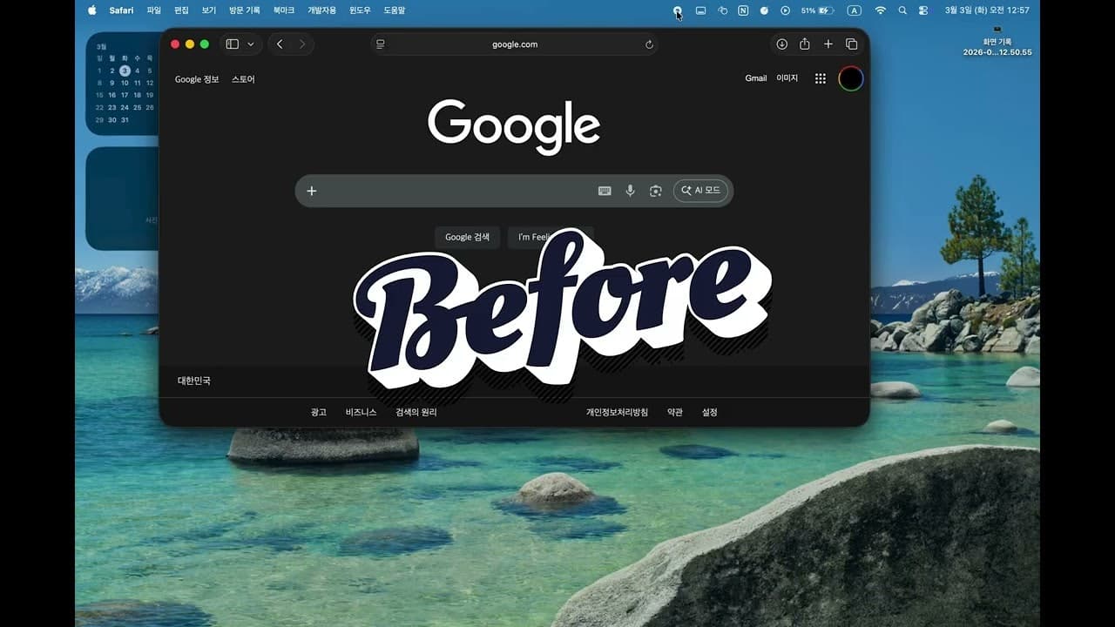Screen dimensions: 1115x627
Task: Open the Share sheet icon
Action: pyautogui.click(x=805, y=44)
